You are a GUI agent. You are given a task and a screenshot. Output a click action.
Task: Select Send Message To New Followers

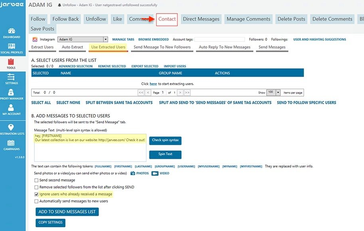(x=162, y=47)
